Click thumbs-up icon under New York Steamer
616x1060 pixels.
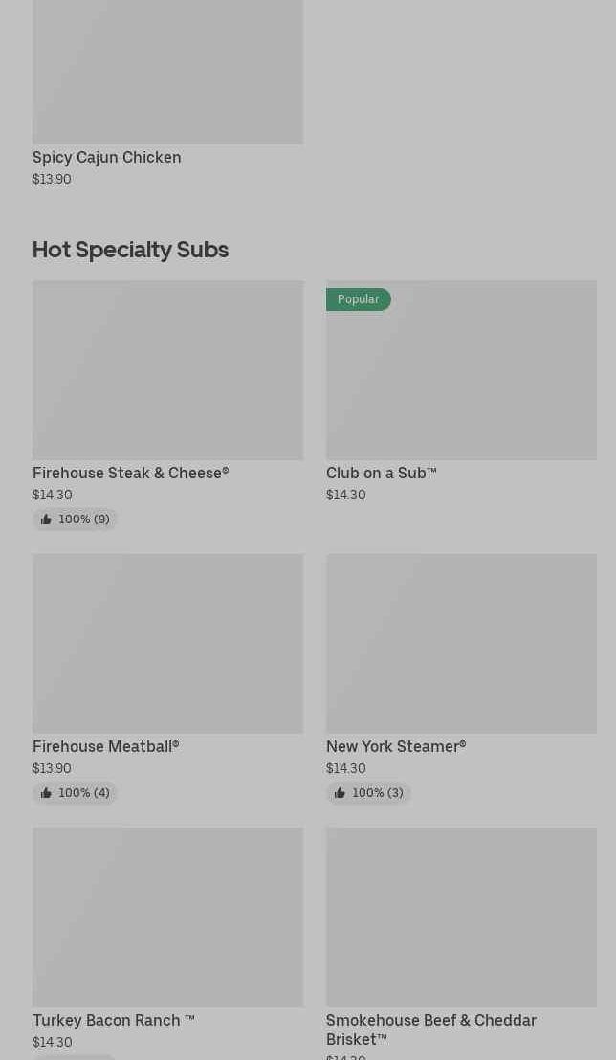pos(340,793)
